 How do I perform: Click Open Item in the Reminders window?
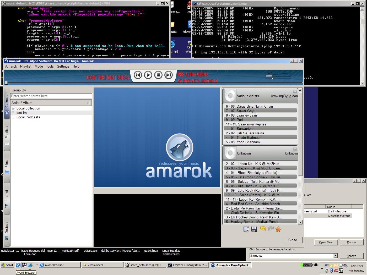(x=326, y=242)
